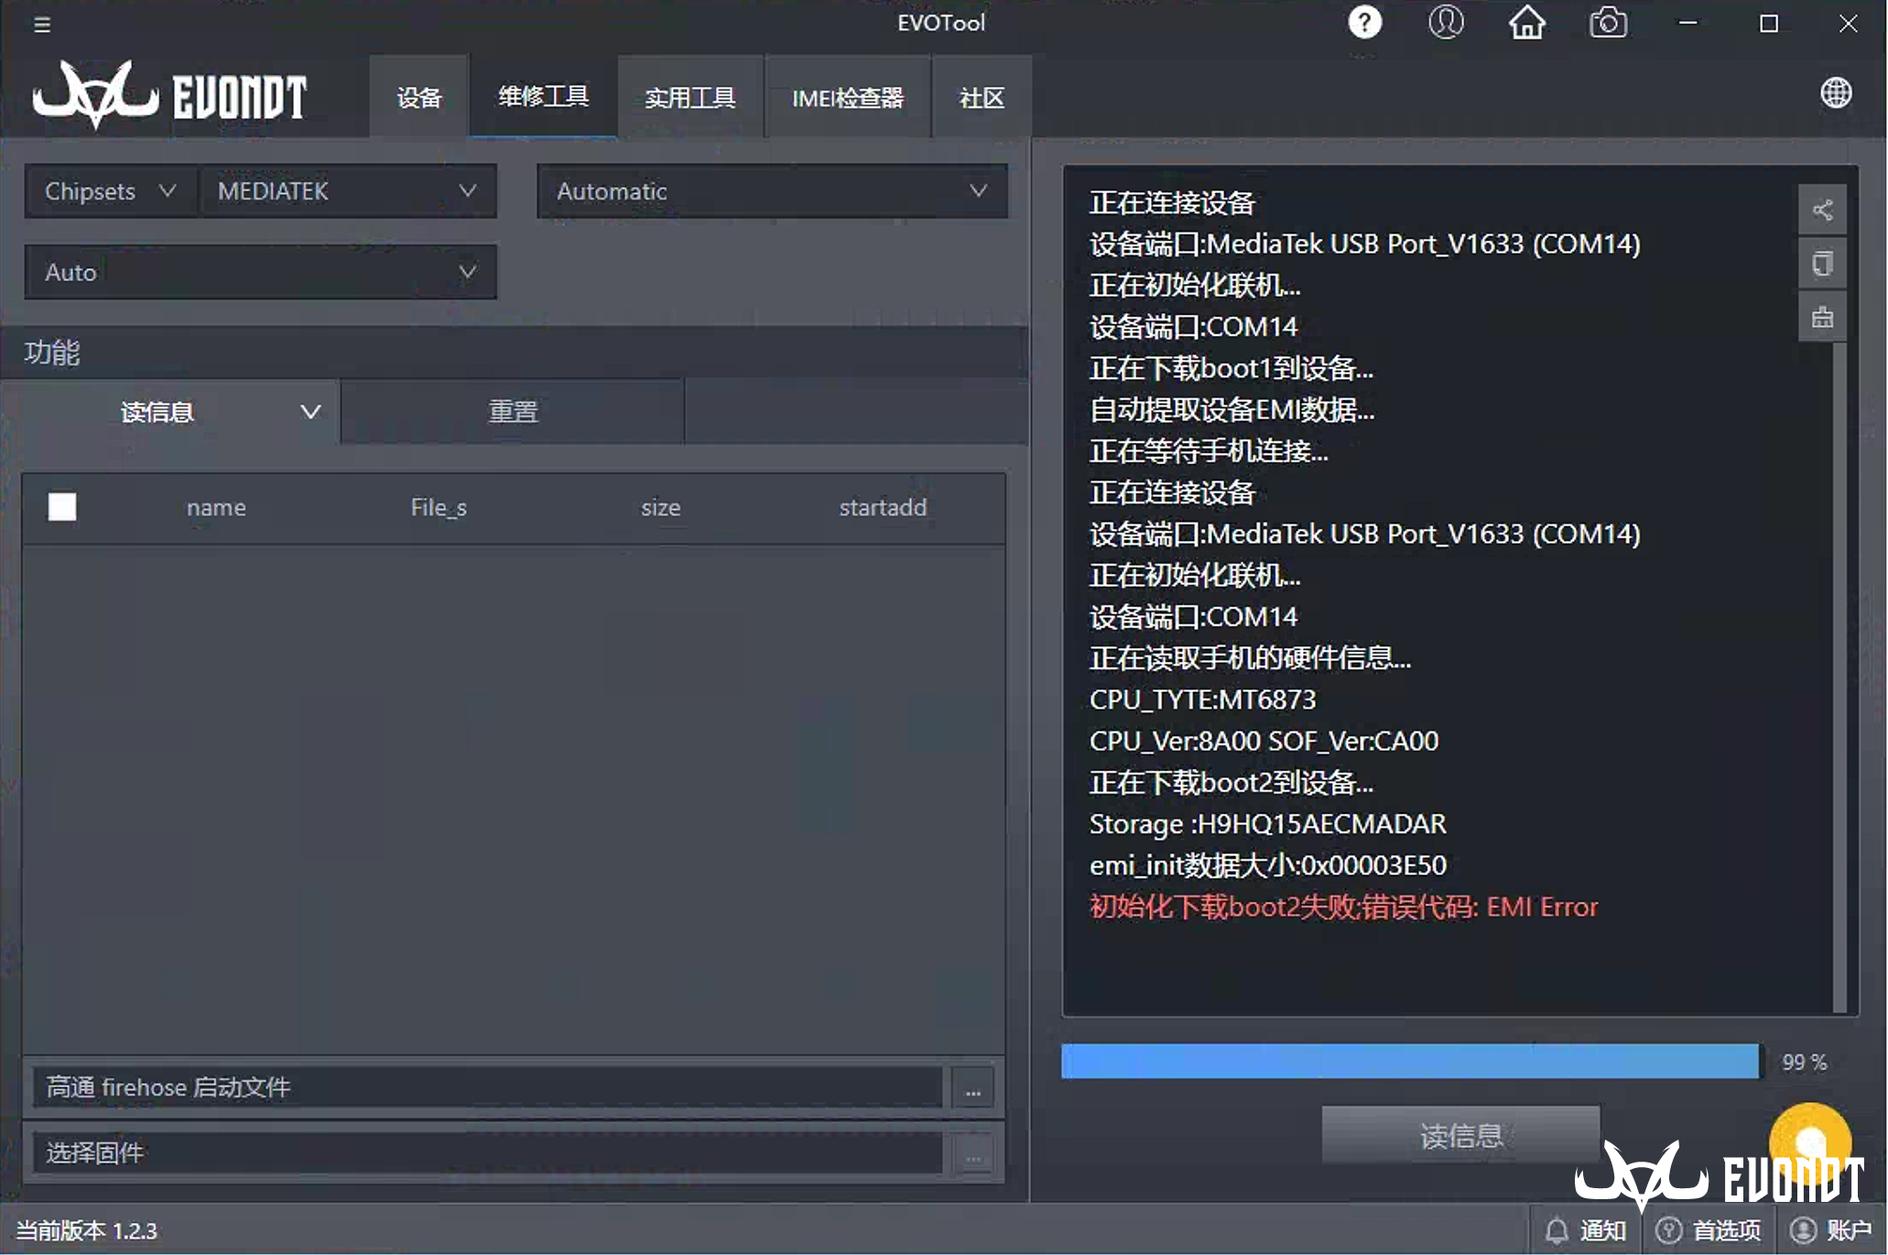The height and width of the screenshot is (1255, 1888).
Task: Go to home via house icon
Action: [1526, 23]
